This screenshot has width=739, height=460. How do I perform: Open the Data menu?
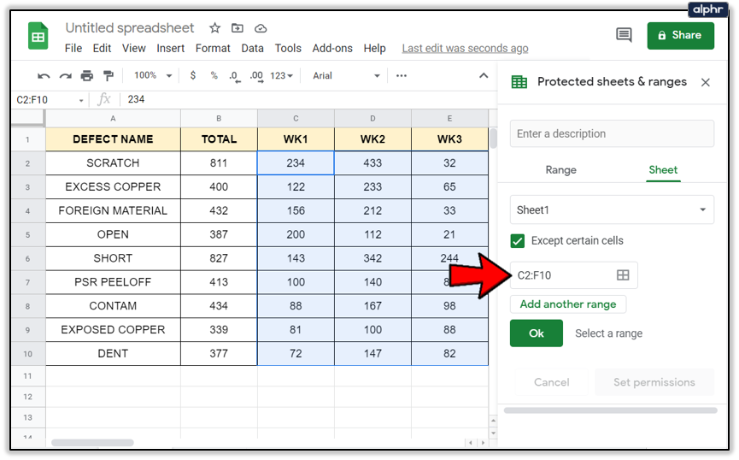pyautogui.click(x=252, y=48)
